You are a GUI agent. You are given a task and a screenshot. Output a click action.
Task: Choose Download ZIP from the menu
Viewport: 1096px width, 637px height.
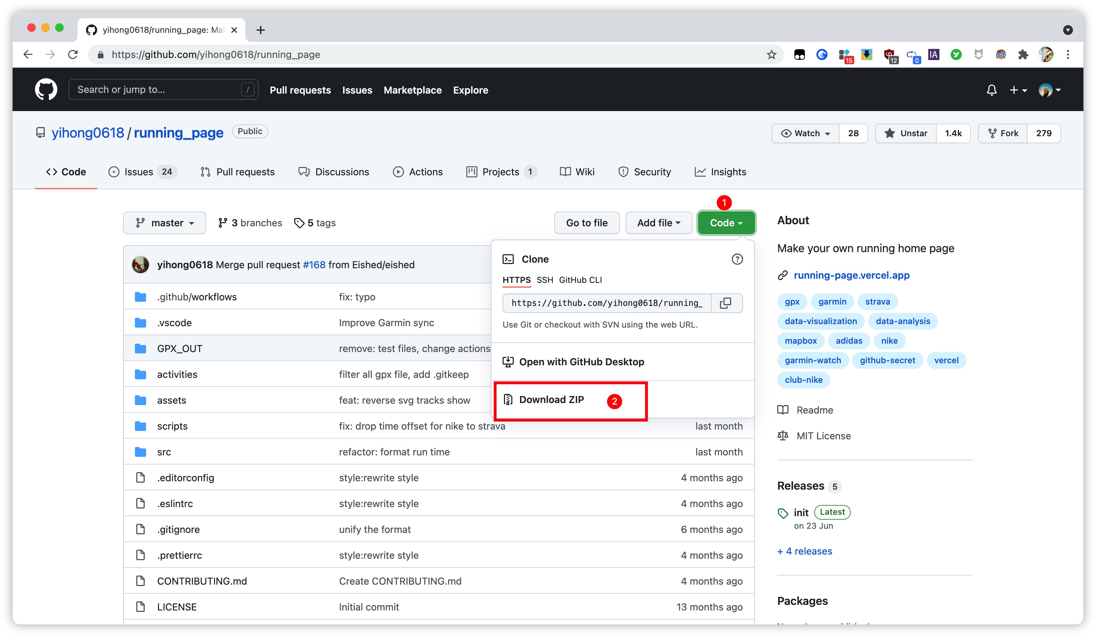pos(551,399)
